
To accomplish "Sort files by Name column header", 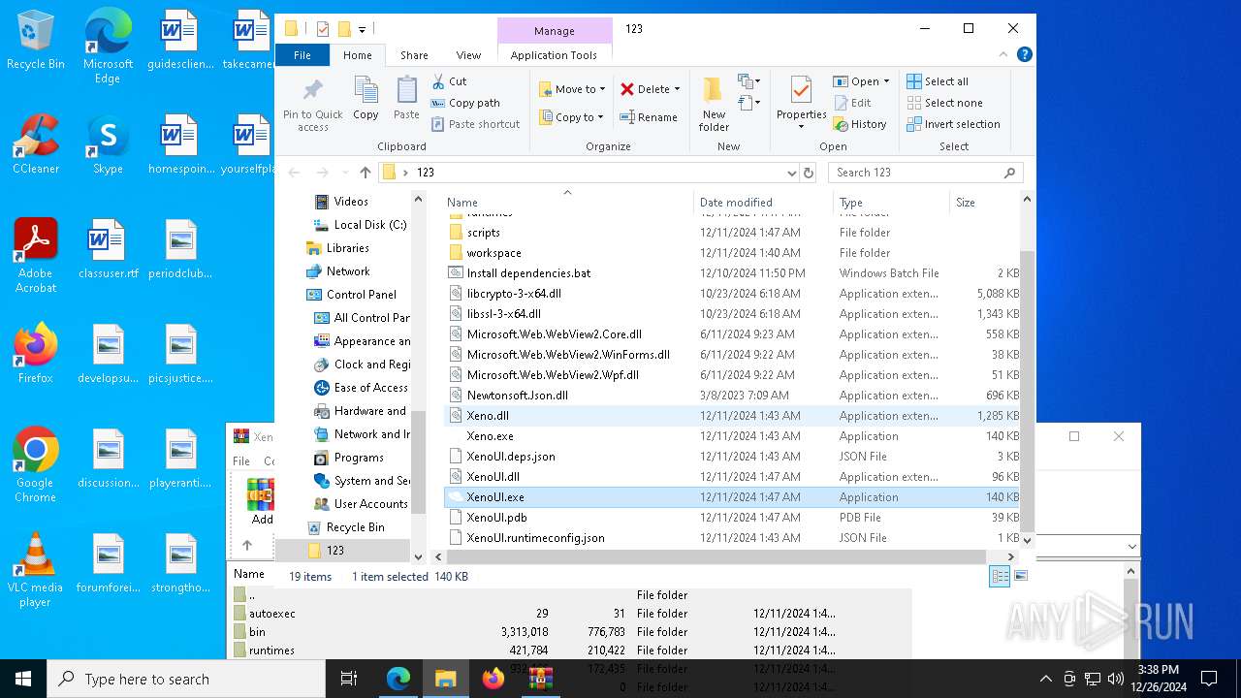I will click(568, 202).
